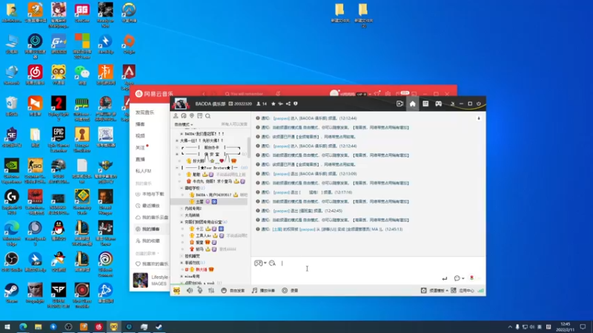Open 本地与下载 in NetEase Music

150,194
